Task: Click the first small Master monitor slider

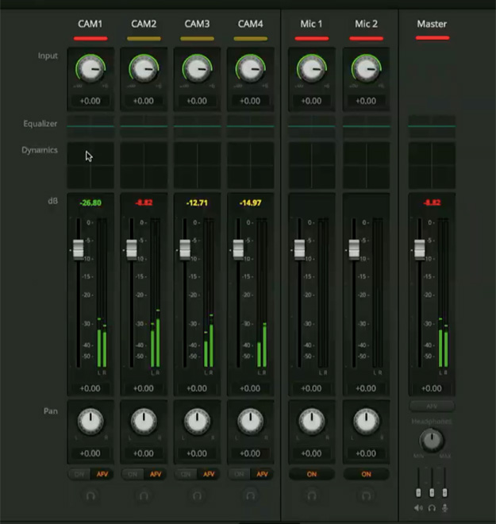Action: 418,492
